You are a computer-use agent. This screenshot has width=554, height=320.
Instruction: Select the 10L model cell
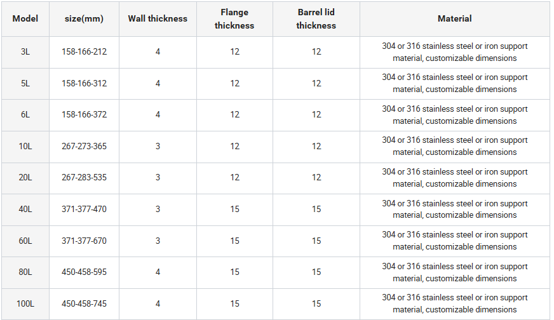(25, 146)
